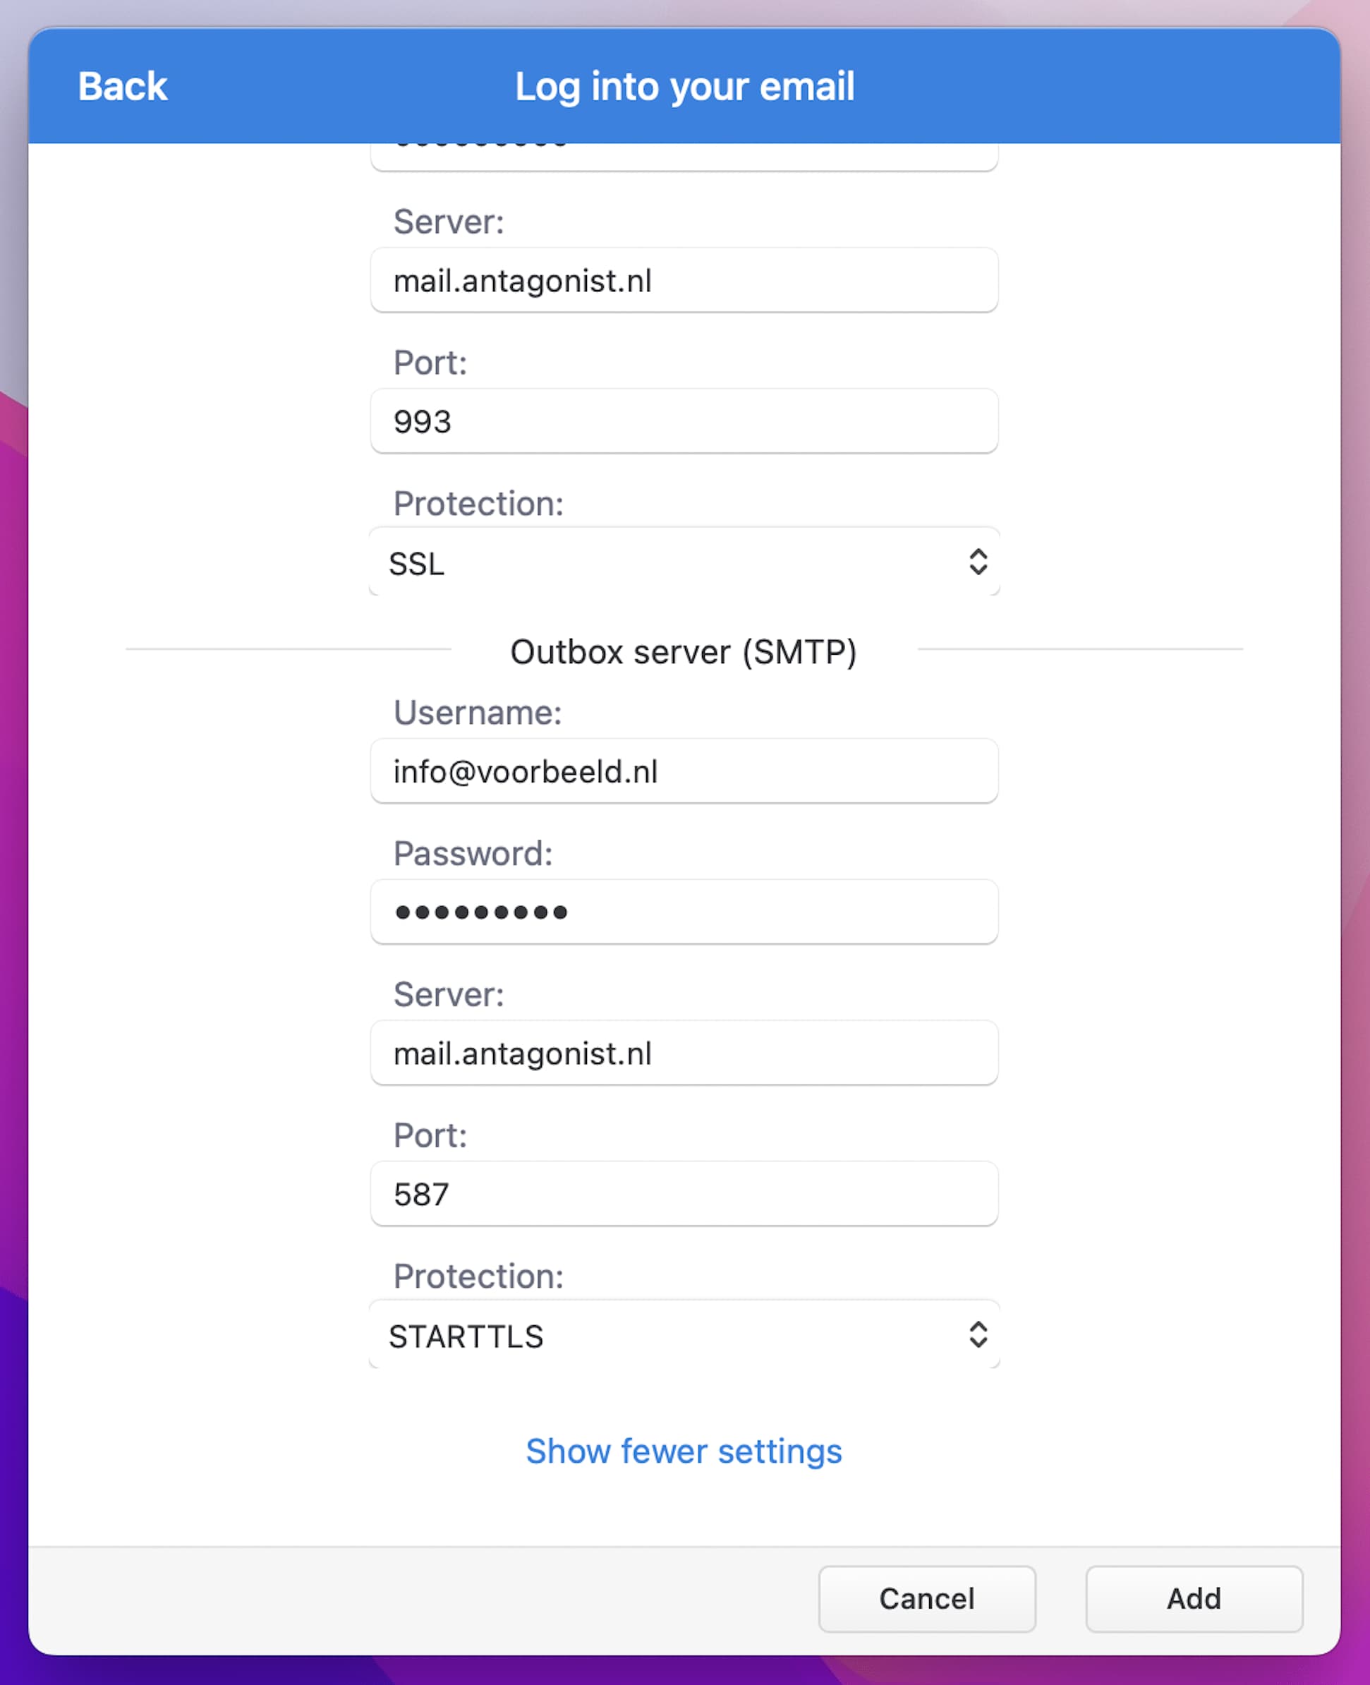Focus the Port field containing 587
This screenshot has height=1685, width=1370.
(684, 1193)
